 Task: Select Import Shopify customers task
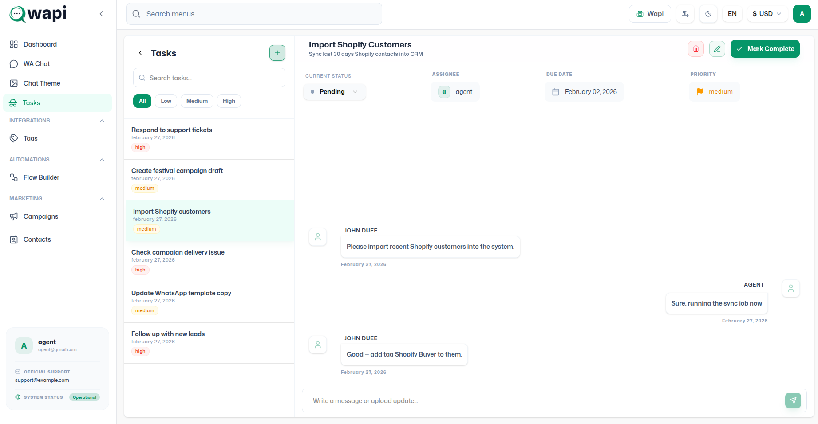coord(209,220)
